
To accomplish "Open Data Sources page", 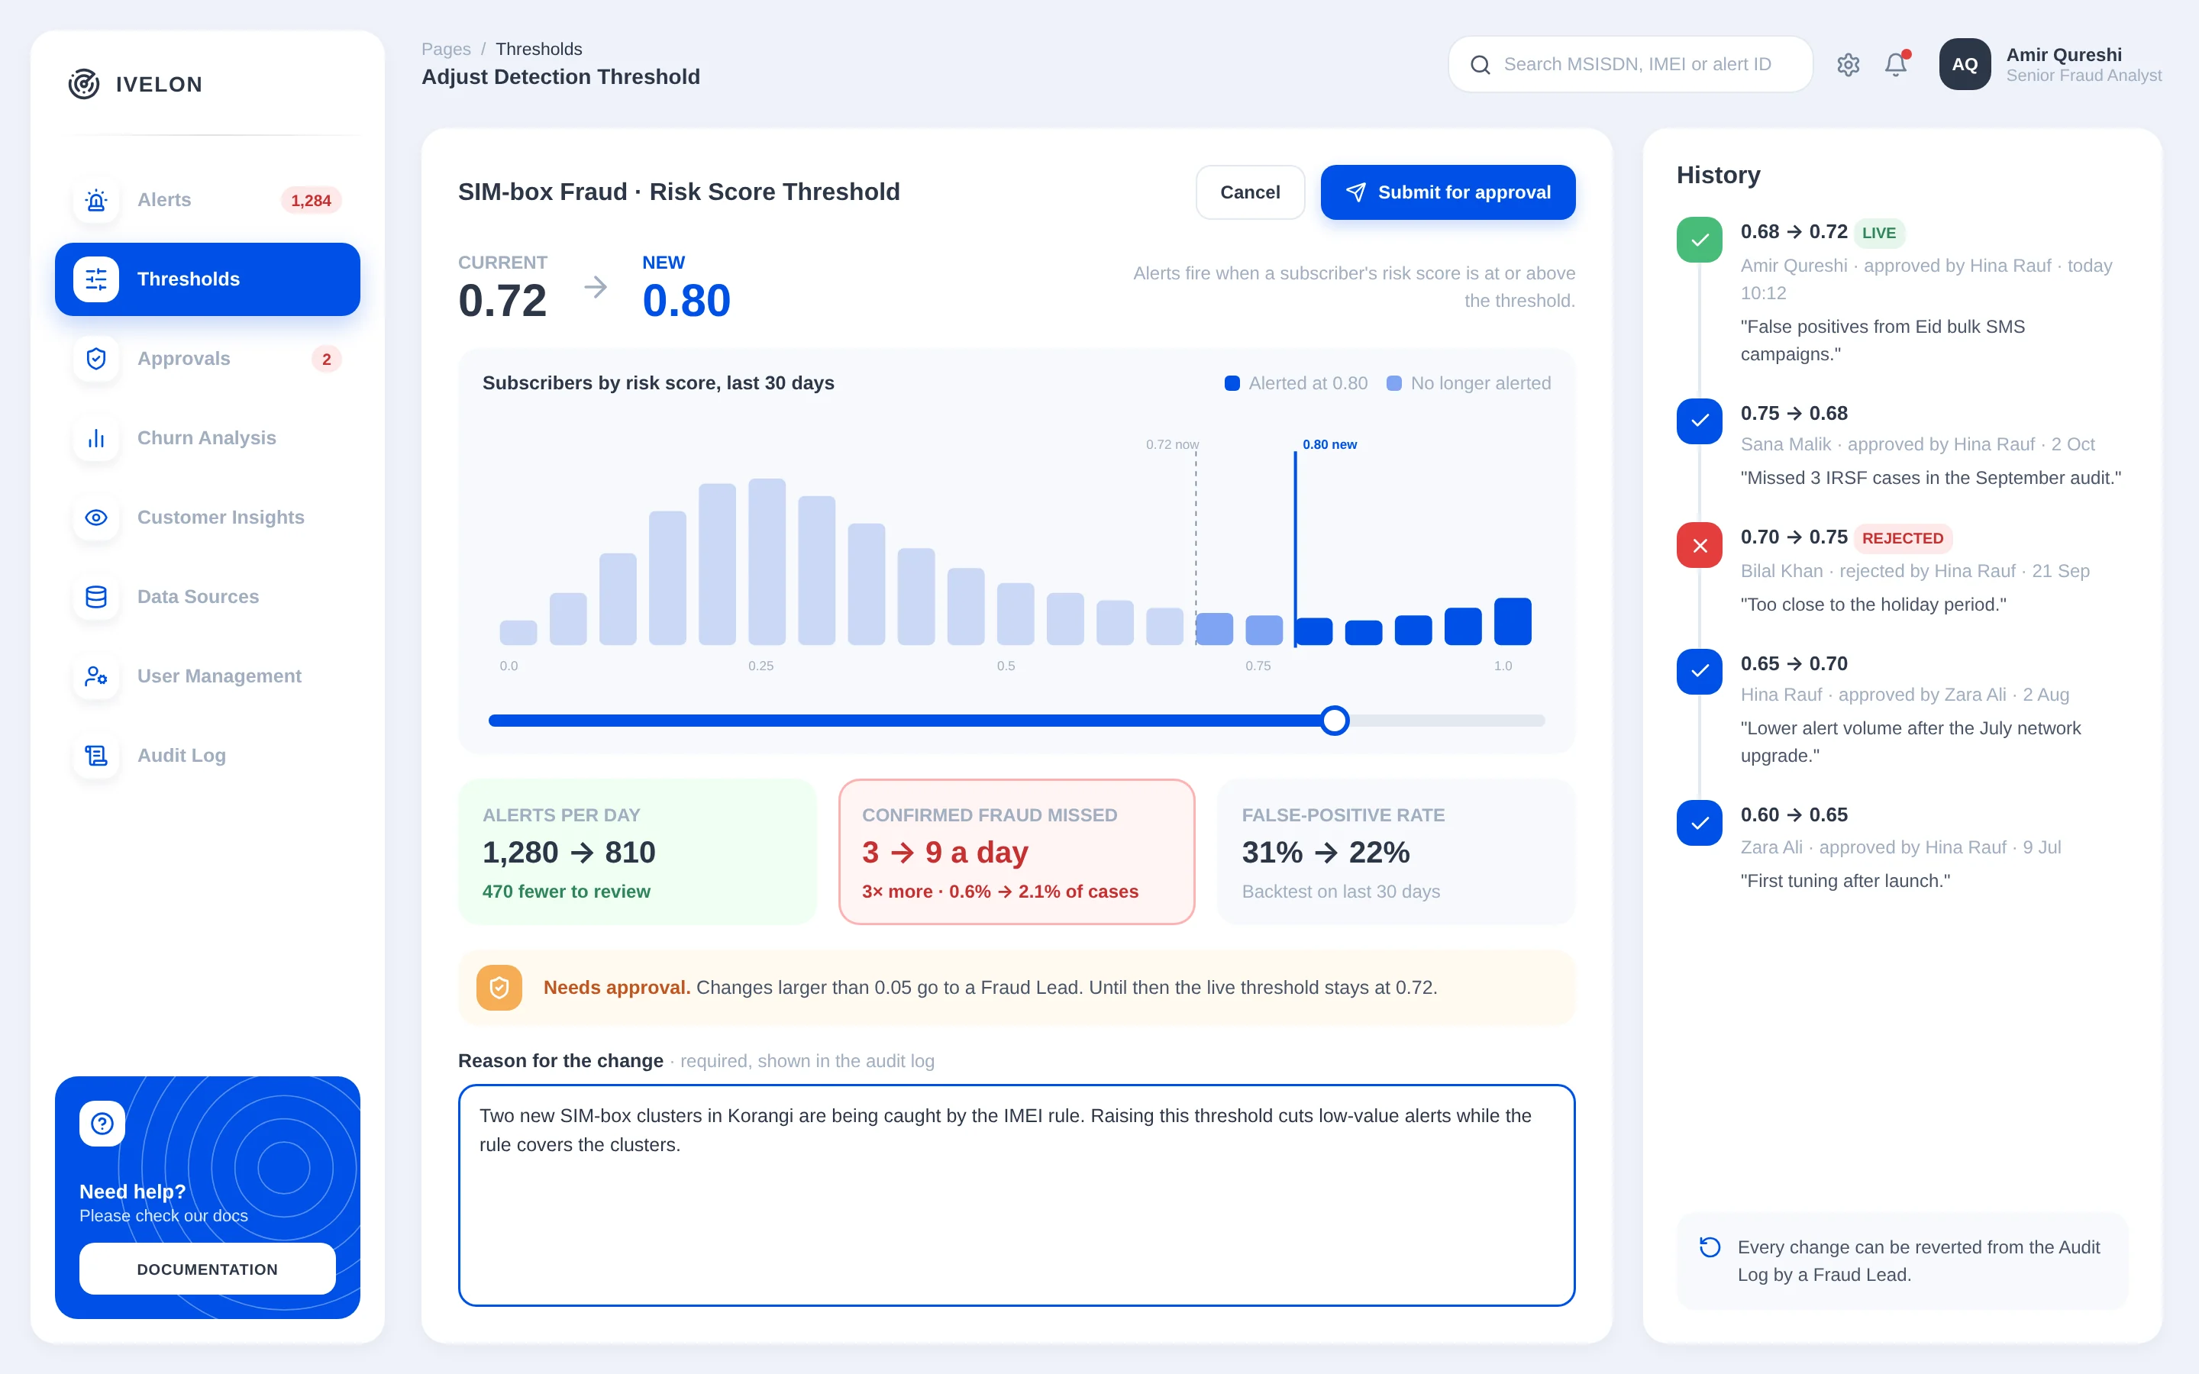I will click(207, 597).
